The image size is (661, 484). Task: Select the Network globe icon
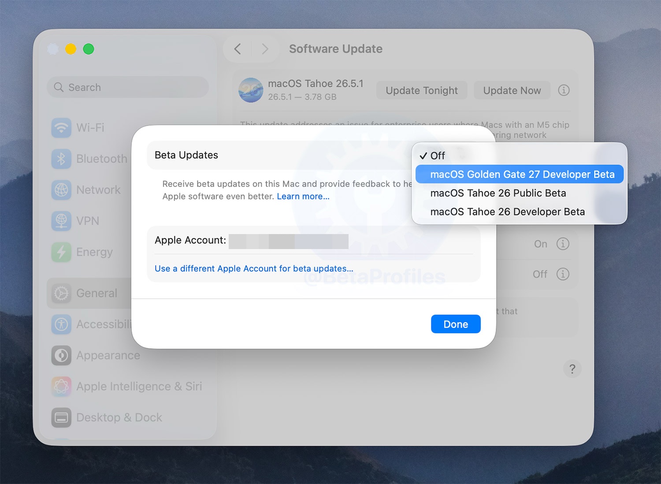click(x=61, y=190)
